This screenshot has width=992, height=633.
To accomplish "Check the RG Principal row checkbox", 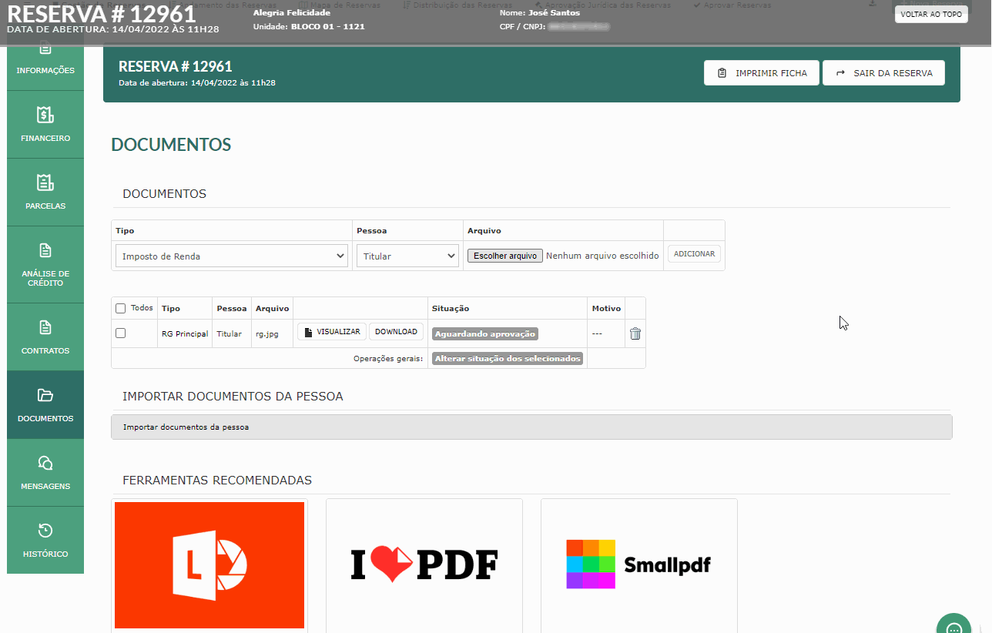I will coord(121,333).
